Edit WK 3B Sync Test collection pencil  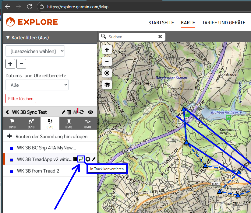pyautogui.click(x=63, y=112)
